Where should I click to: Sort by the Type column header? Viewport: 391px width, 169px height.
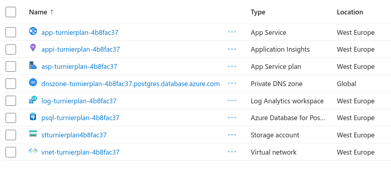(258, 12)
